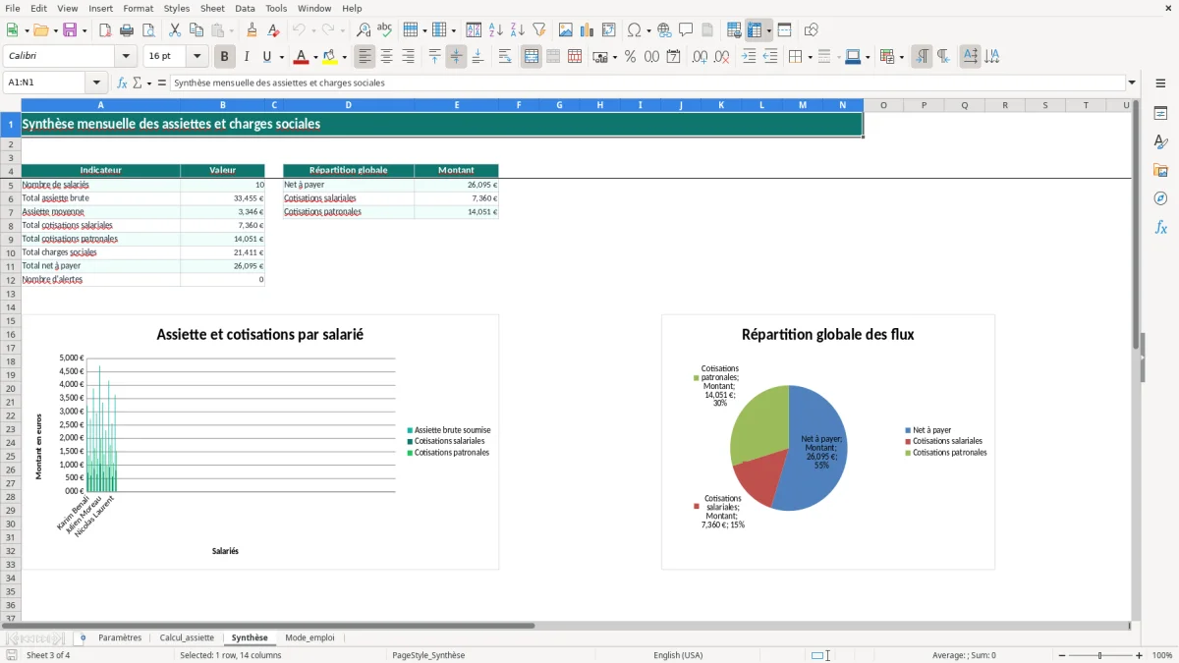This screenshot has height=663, width=1179.
Task: Copy selection using Copy icon
Action: coord(196,30)
